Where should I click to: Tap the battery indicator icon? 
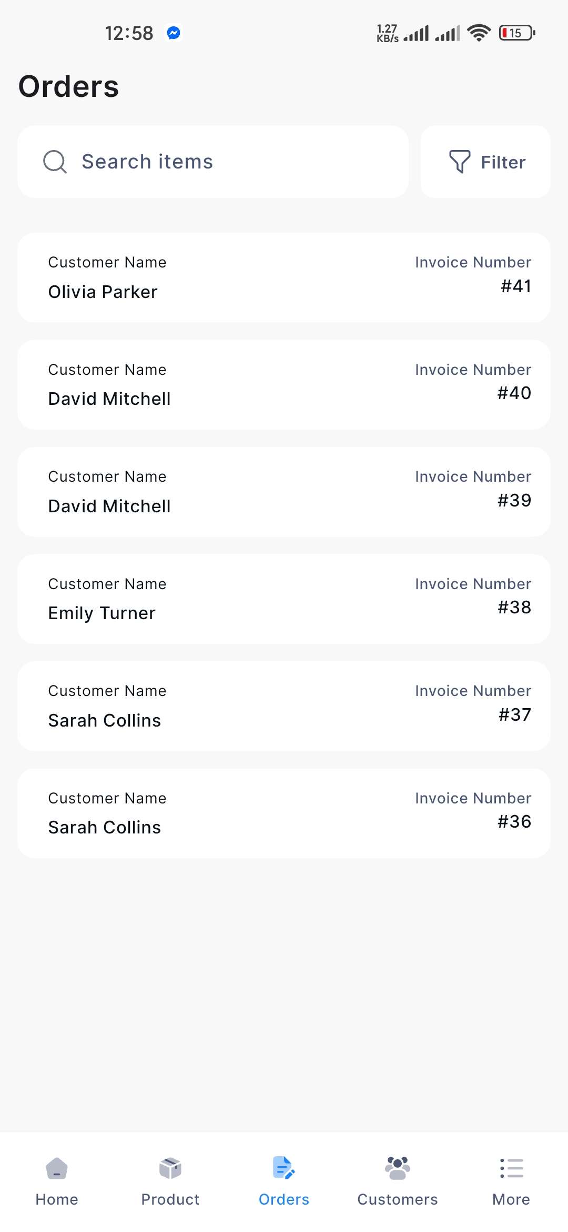[516, 33]
